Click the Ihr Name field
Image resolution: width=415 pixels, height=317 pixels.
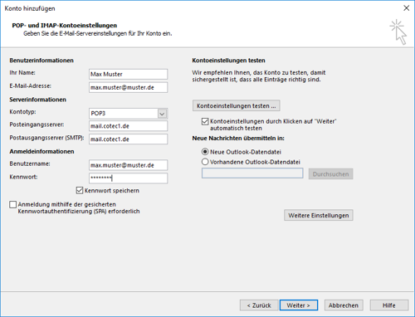point(129,74)
